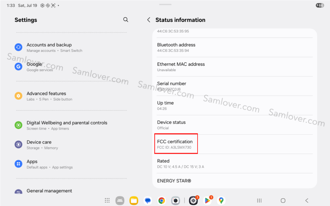
Task: Tap the top center drag handle
Action: tap(165, 5)
